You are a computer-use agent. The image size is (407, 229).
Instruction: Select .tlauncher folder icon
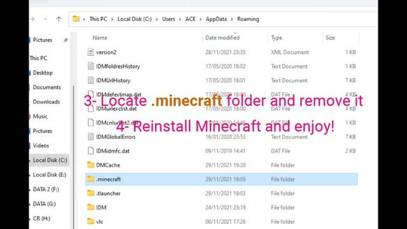coord(90,193)
